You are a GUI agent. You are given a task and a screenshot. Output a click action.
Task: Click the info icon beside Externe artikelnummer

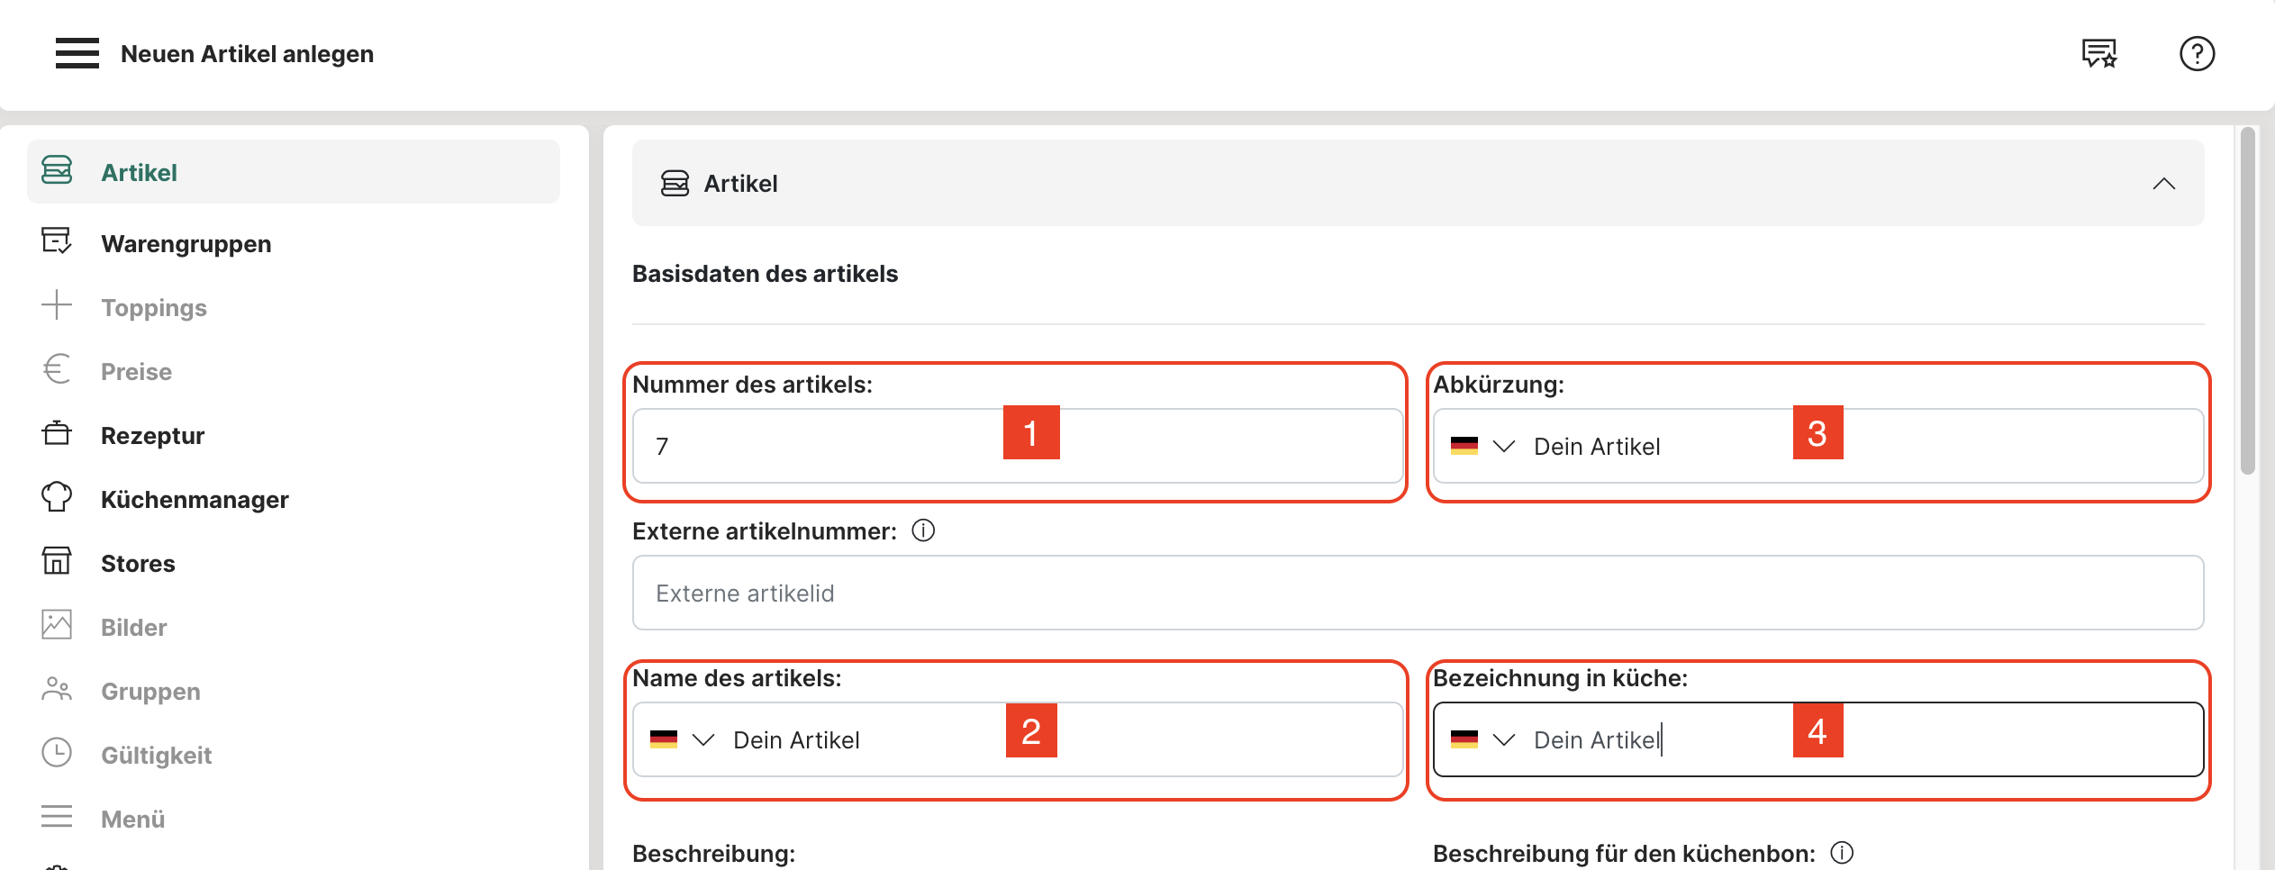[923, 530]
